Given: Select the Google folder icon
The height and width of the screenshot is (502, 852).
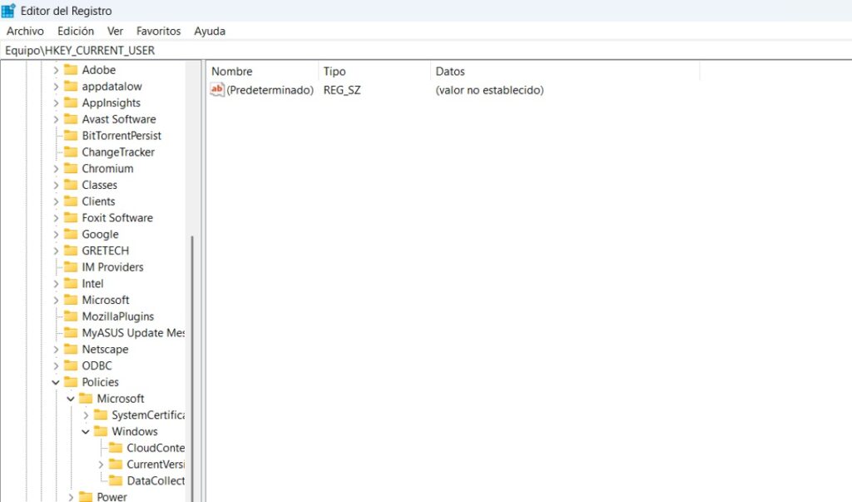Looking at the screenshot, I should (x=70, y=234).
